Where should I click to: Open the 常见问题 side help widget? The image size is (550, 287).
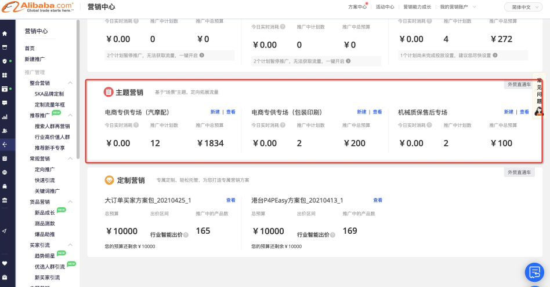(539, 95)
